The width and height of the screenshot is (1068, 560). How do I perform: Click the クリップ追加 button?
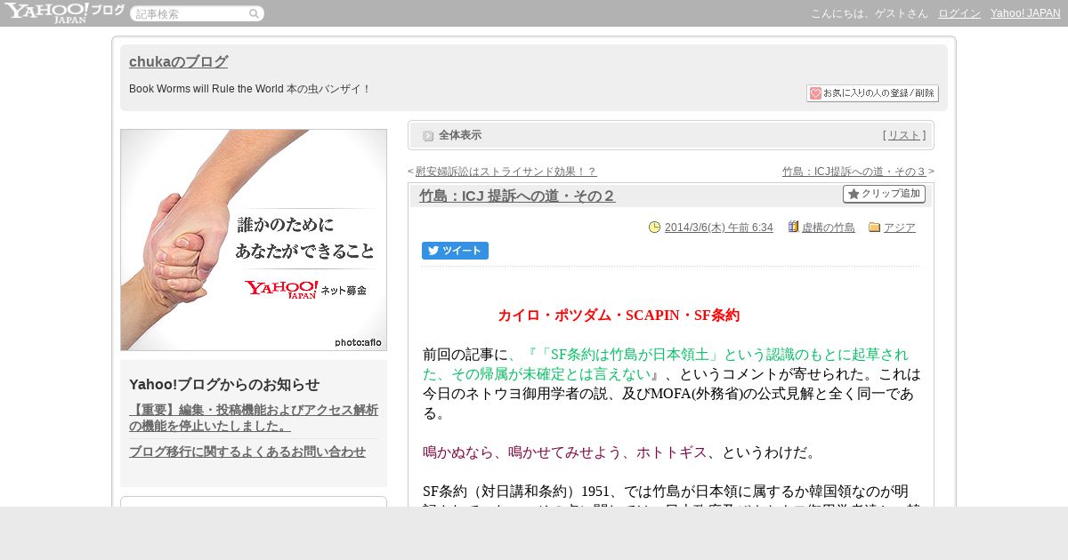884,194
